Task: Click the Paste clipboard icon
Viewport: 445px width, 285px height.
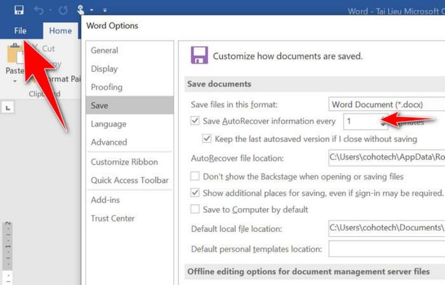Action: tap(14, 53)
